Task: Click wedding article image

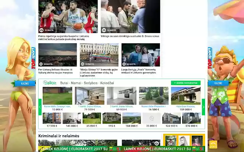Action: point(130,16)
